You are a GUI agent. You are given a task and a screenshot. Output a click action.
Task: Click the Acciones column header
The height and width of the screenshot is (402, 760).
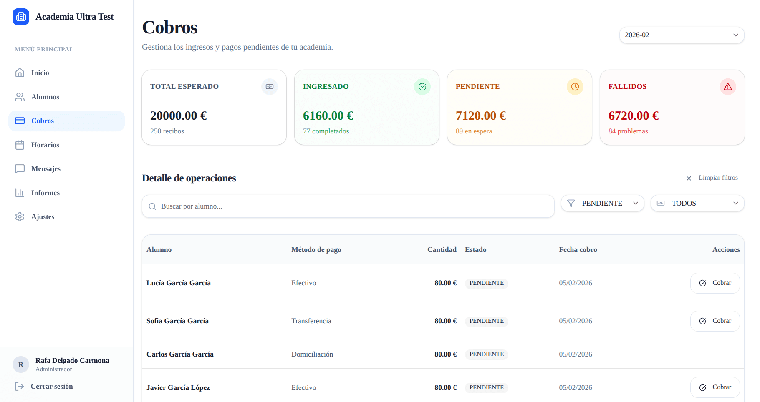point(726,249)
